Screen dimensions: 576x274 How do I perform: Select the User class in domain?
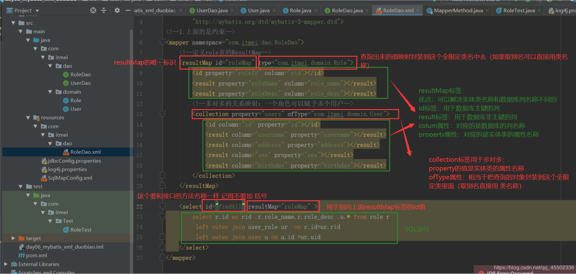(x=76, y=109)
